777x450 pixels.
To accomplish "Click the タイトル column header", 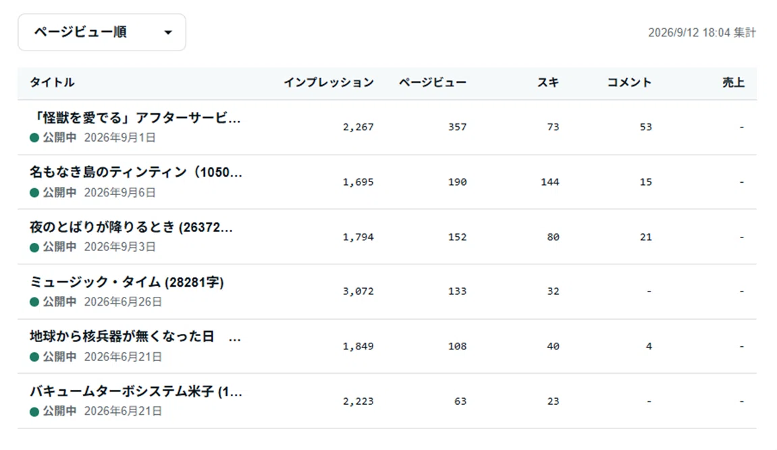I will tap(52, 83).
